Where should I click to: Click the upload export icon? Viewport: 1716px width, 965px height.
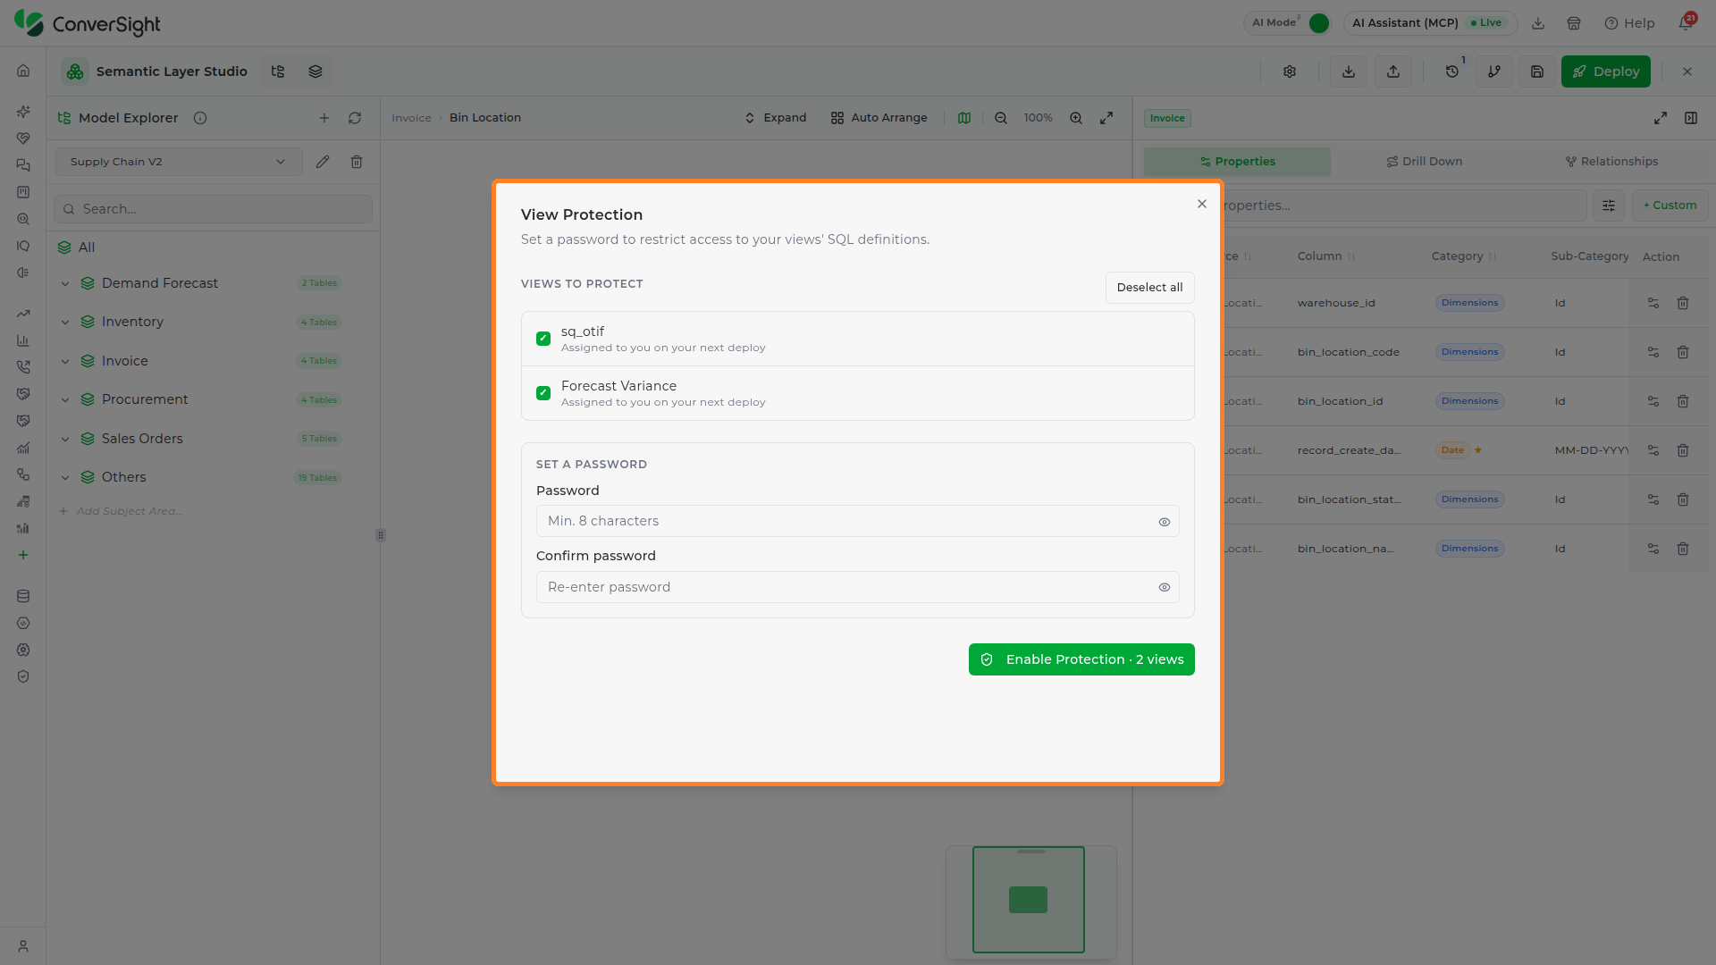pyautogui.click(x=1392, y=71)
